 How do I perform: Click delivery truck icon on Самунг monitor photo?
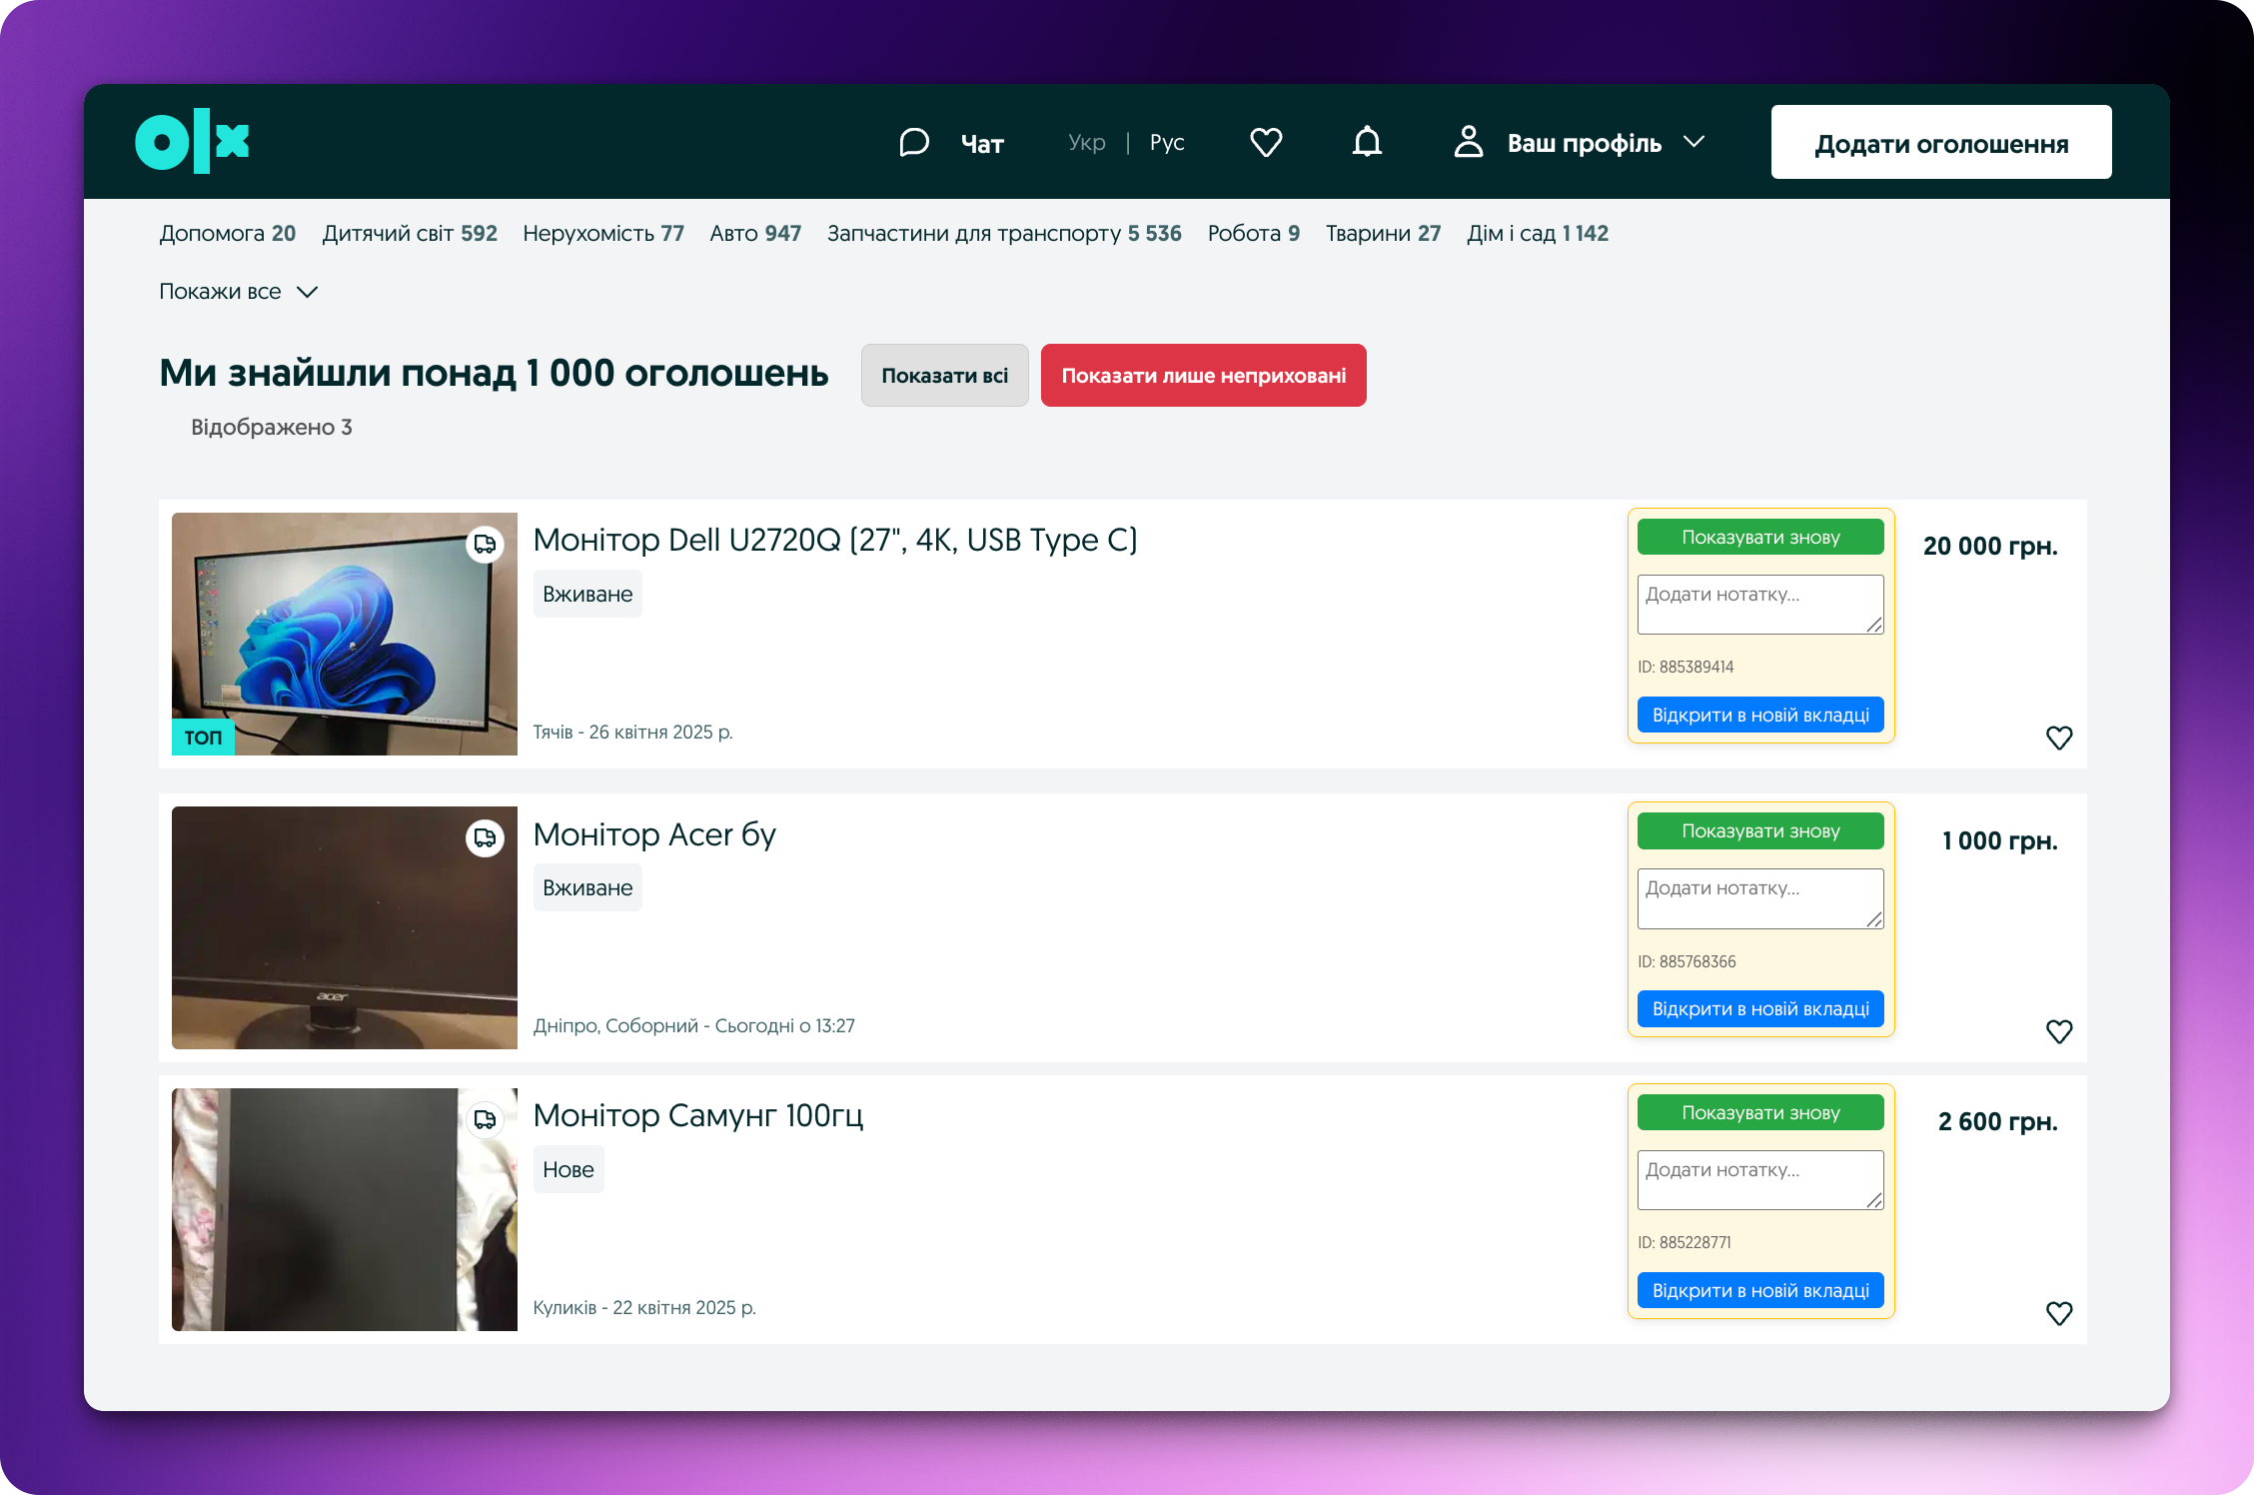point(486,1120)
